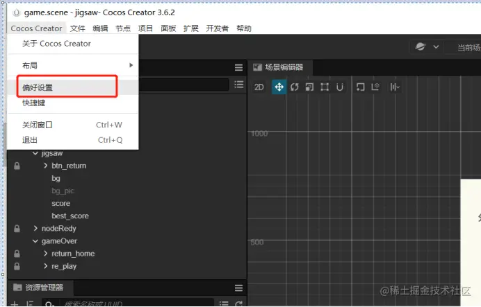The image size is (481, 307).
Task: Open the 面板 menu
Action: pyautogui.click(x=168, y=28)
